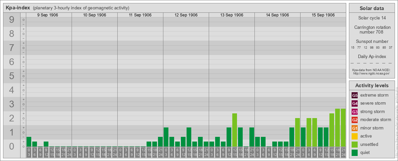This screenshot has height=161, width=398.
Task: Click the 15 Sep 21-24 unsettled bar
Action: coord(343,128)
